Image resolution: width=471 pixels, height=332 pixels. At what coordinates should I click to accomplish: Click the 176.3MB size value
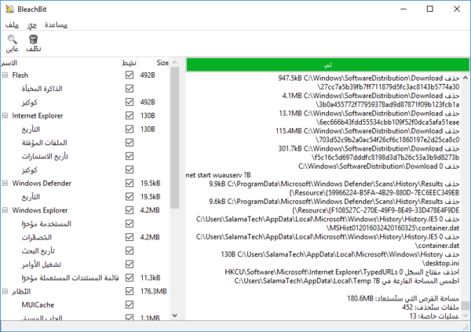click(154, 291)
